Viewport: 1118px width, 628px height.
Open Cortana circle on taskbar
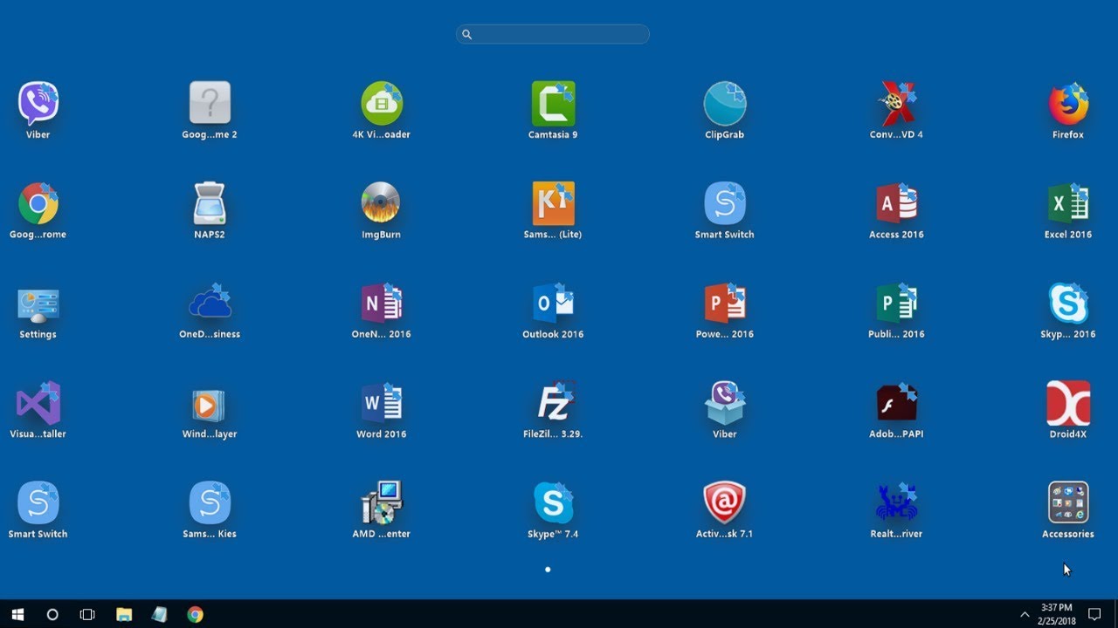(52, 614)
